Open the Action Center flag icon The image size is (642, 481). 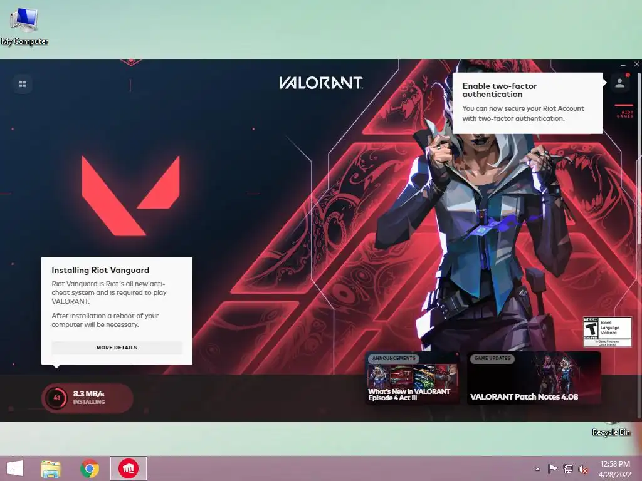(x=552, y=468)
